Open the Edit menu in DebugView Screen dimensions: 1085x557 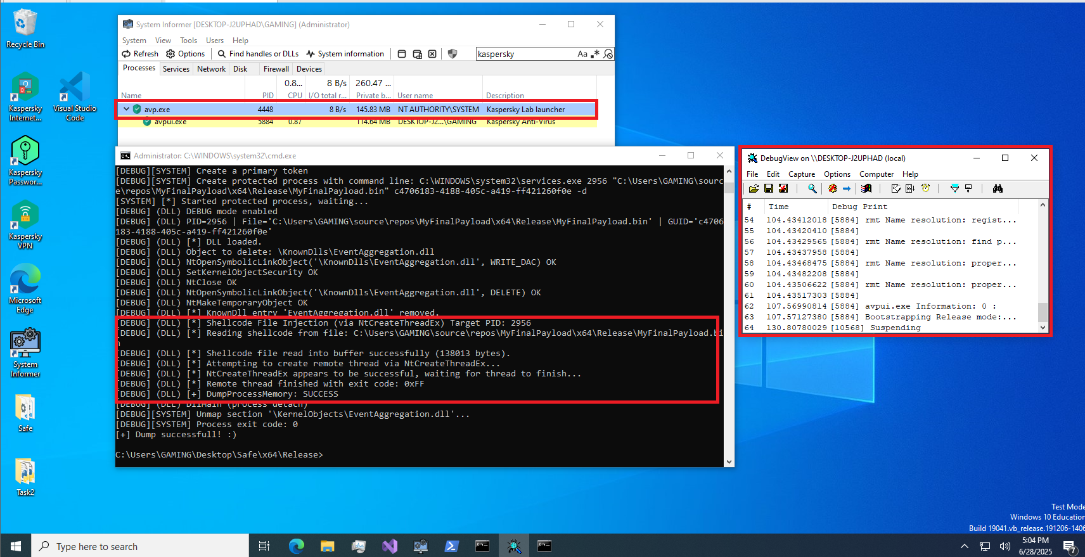[773, 174]
